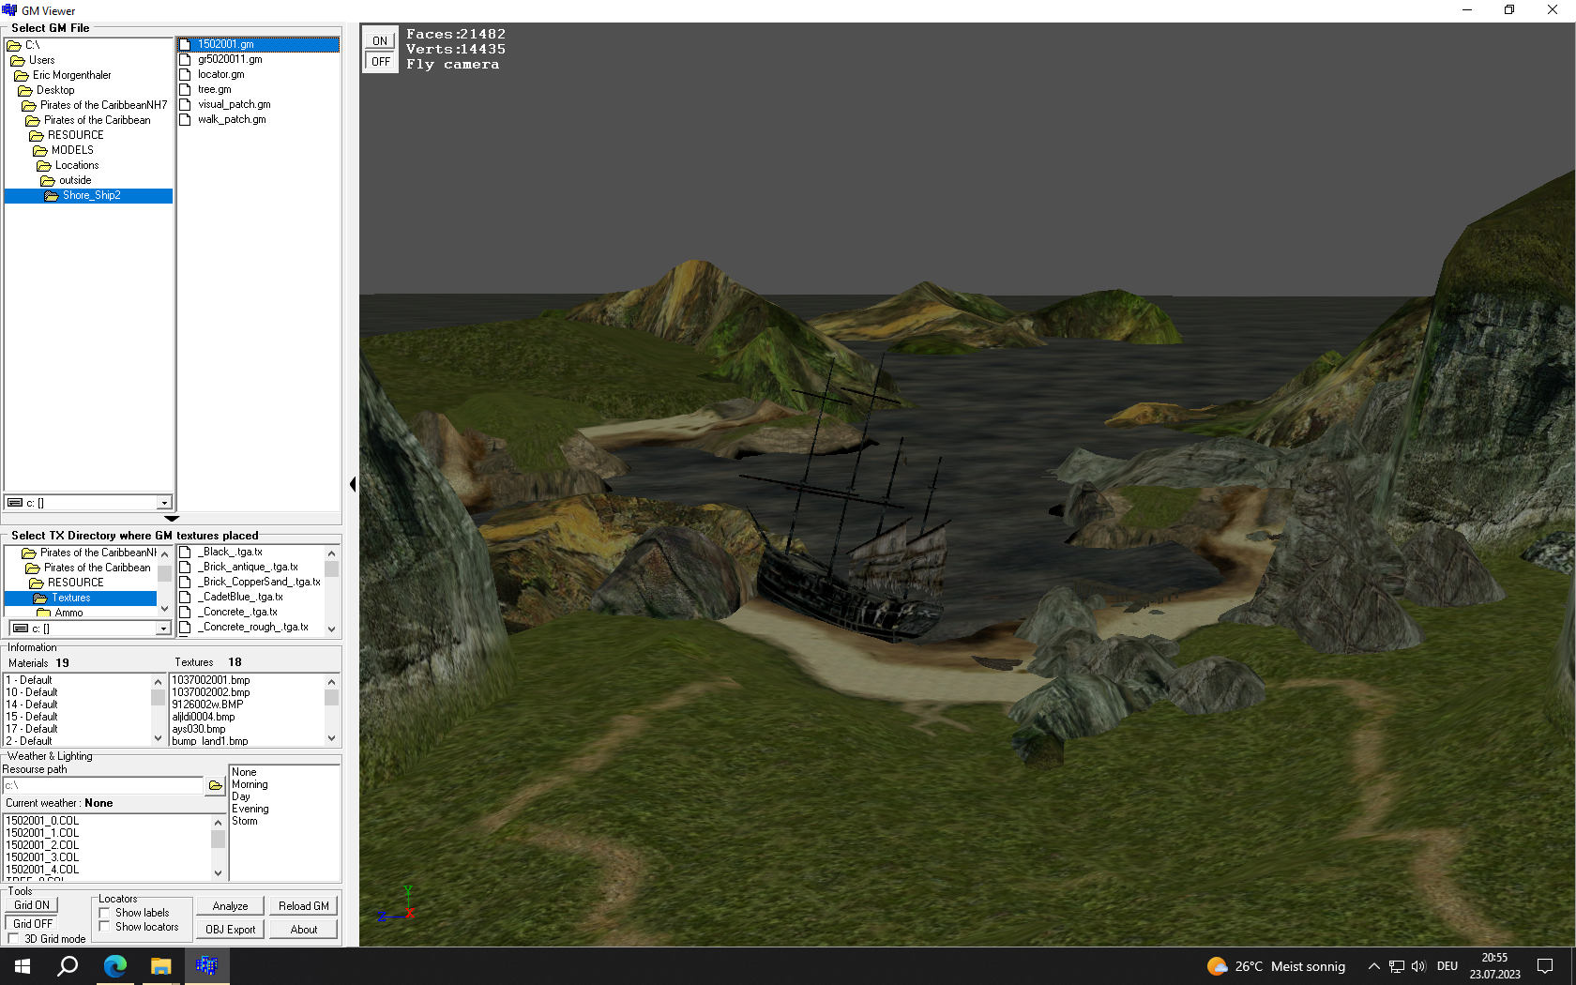Select locator.gm file

pos(220,74)
